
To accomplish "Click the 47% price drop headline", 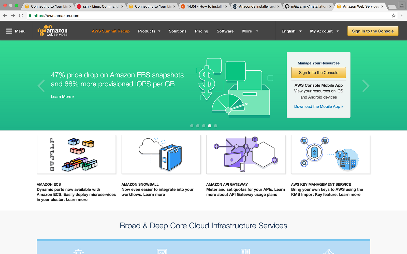I will [117, 79].
